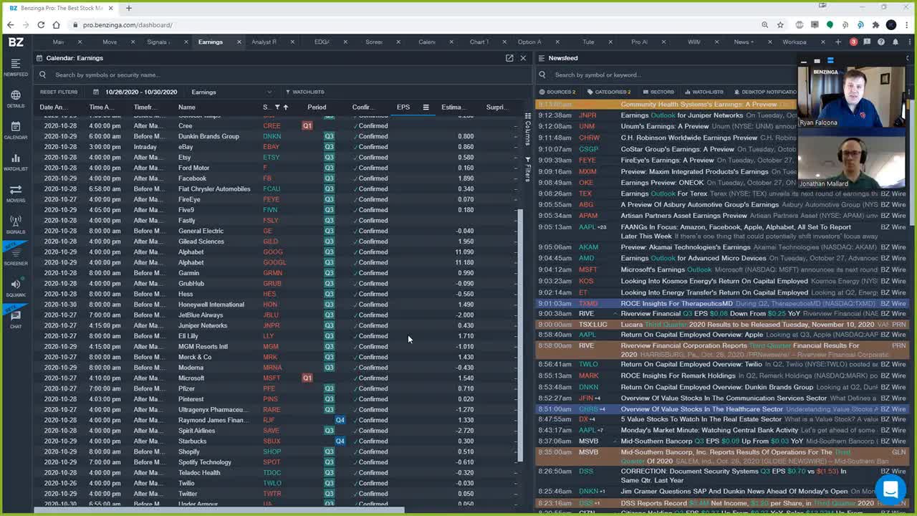This screenshot has width=917, height=516.
Task: Open the Details sidebar tool
Action: pos(16,99)
